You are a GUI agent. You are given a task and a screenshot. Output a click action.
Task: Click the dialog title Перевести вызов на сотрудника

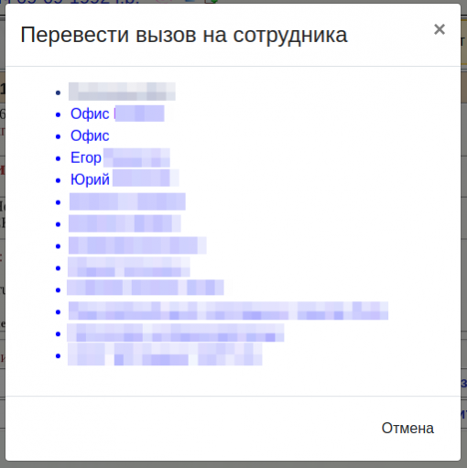(184, 35)
